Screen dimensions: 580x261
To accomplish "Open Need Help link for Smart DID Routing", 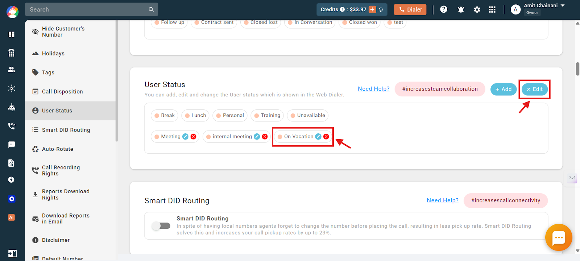I will tap(443, 200).
